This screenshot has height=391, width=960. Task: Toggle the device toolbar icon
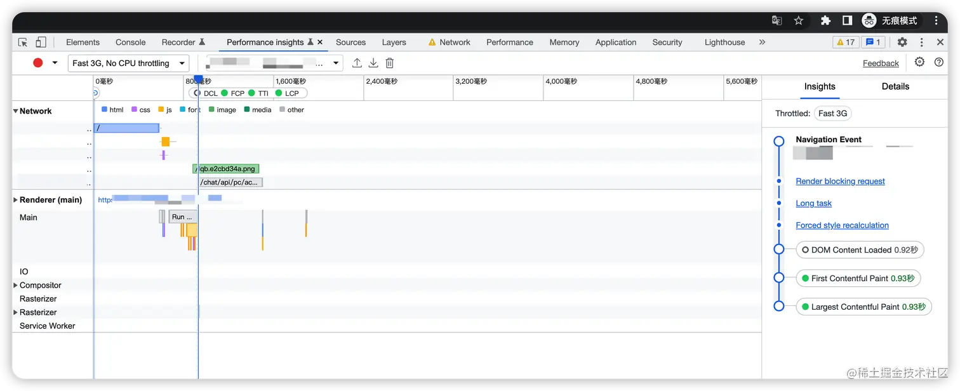point(41,43)
